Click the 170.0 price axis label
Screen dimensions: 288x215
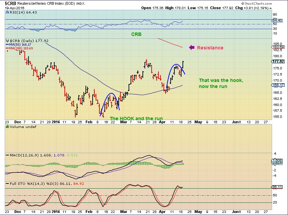click(x=277, y=80)
